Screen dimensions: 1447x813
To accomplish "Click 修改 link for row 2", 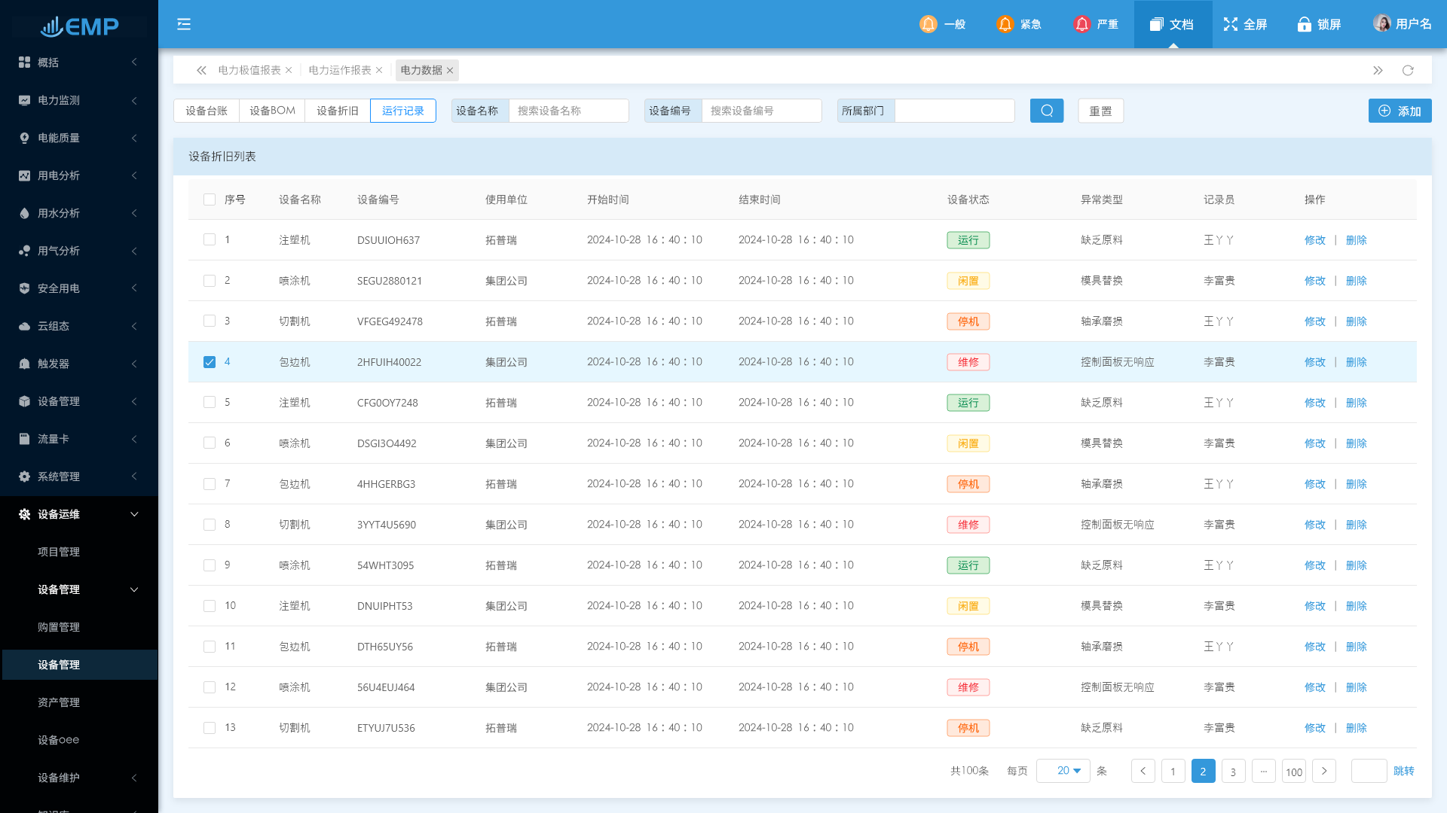I will click(1314, 281).
